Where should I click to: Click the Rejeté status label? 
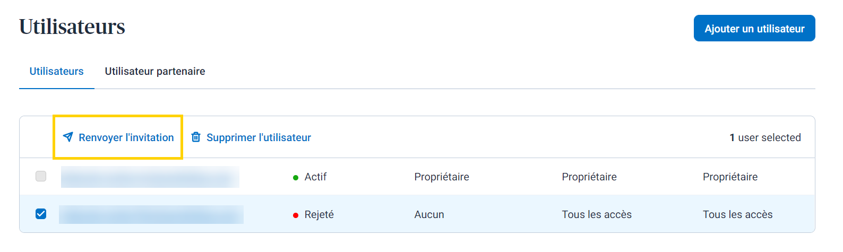coord(319,214)
